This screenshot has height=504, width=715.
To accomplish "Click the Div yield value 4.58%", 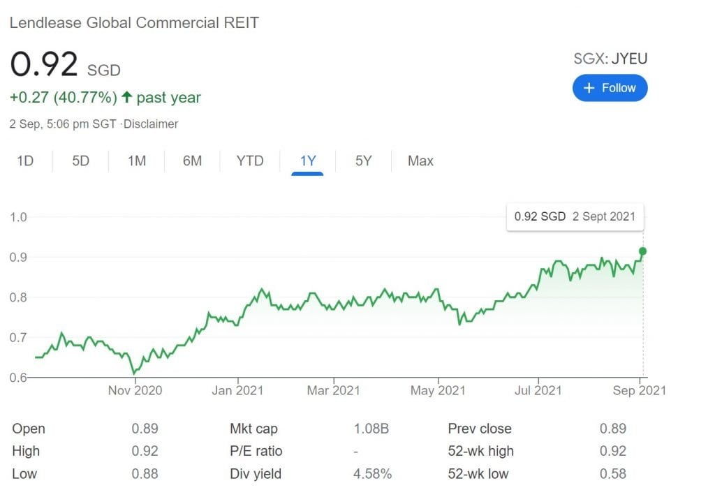I will (x=373, y=473).
